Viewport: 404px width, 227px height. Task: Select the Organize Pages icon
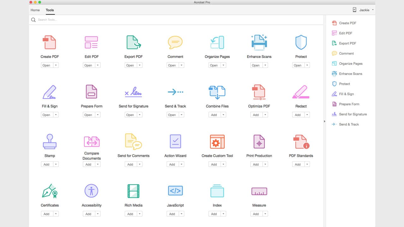pyautogui.click(x=217, y=43)
